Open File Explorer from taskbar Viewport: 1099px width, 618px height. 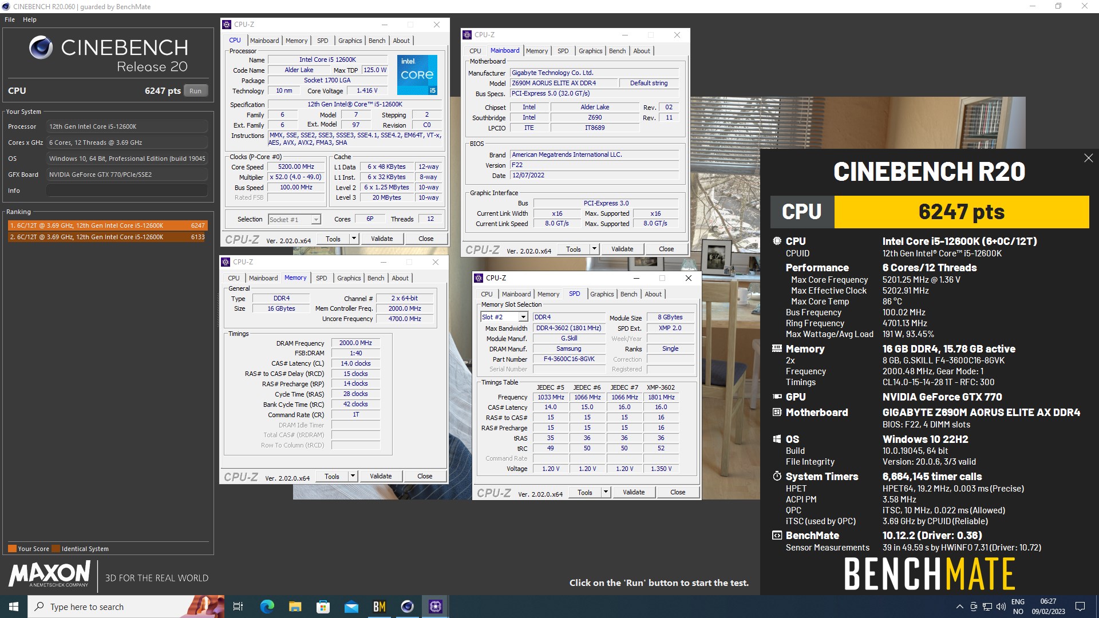pyautogui.click(x=295, y=607)
